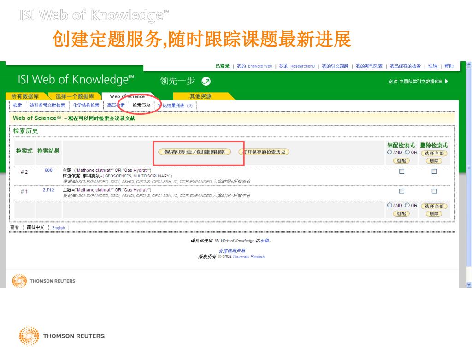Select bottom OR radio button
The height and width of the screenshot is (354, 472).
tap(407, 205)
